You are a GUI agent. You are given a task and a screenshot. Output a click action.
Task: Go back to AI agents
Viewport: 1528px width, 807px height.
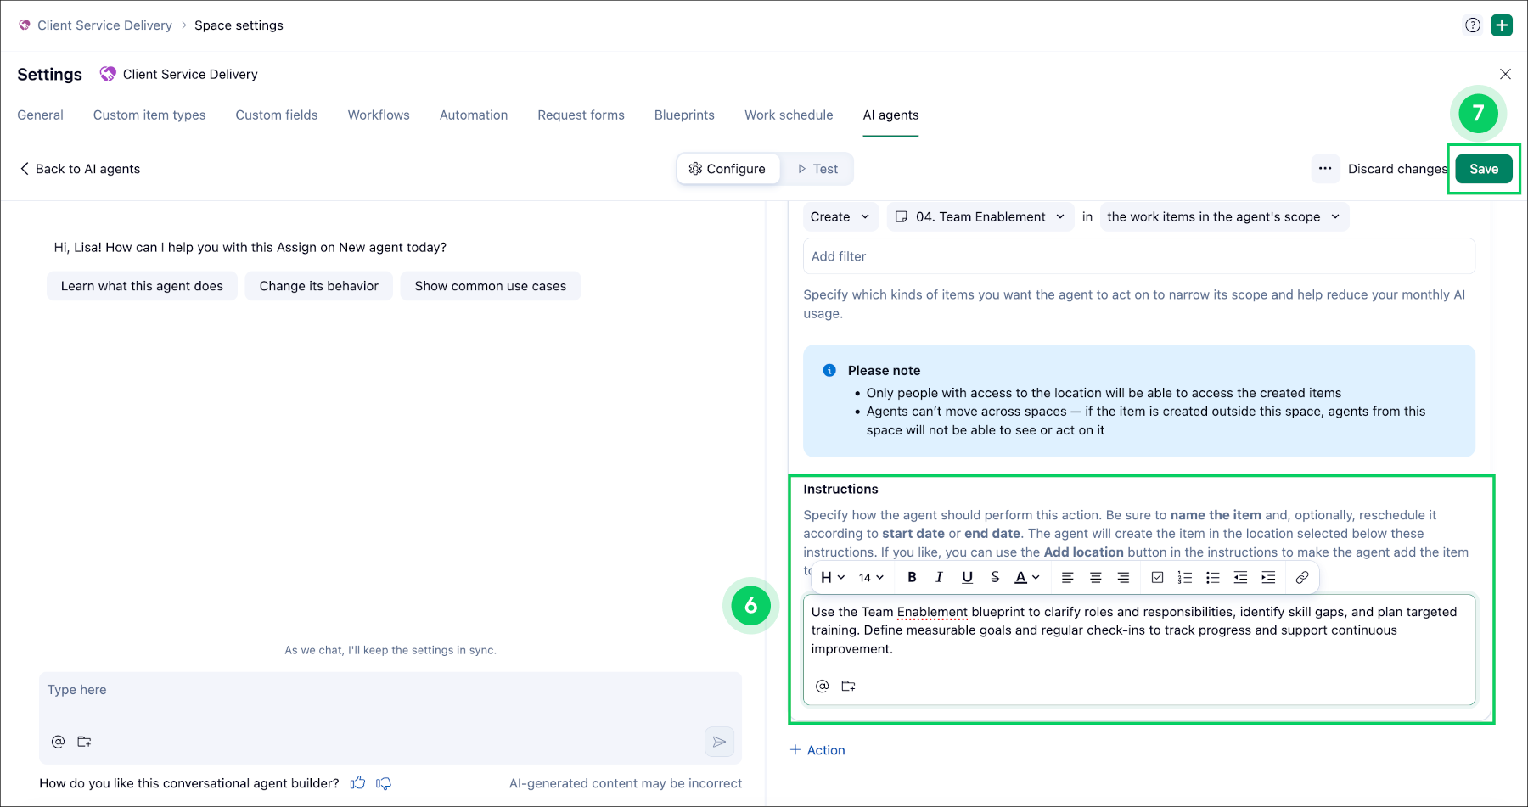[x=80, y=169]
